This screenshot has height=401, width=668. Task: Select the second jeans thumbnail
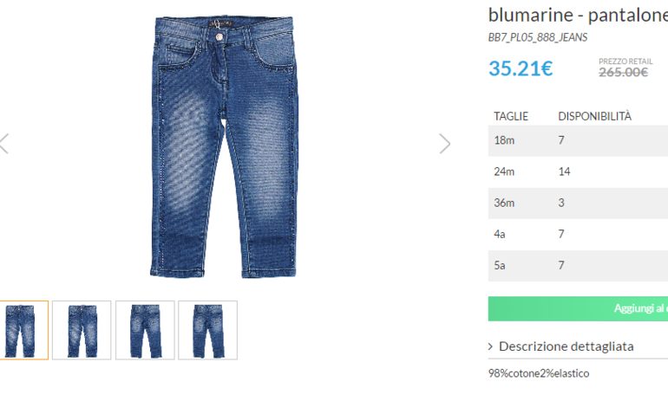click(82, 330)
